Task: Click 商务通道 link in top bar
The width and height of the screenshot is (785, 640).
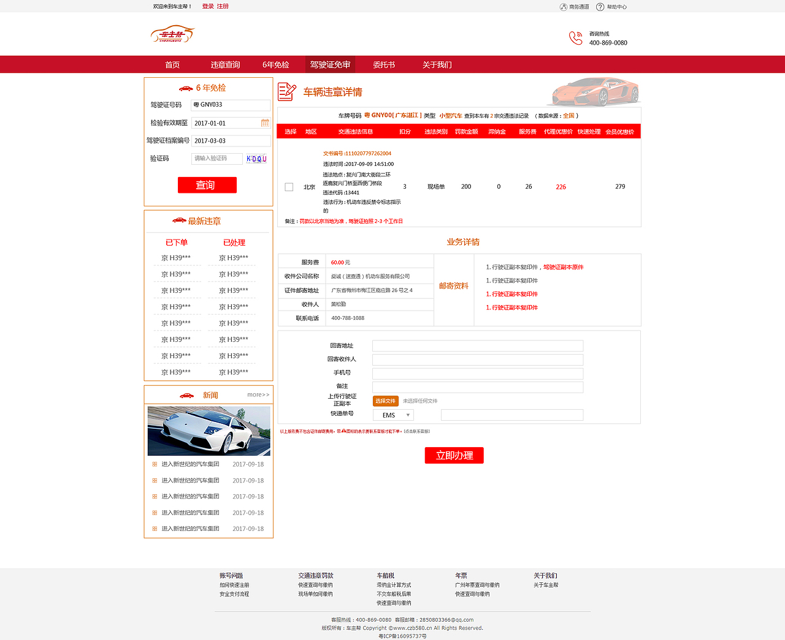Action: pyautogui.click(x=579, y=7)
